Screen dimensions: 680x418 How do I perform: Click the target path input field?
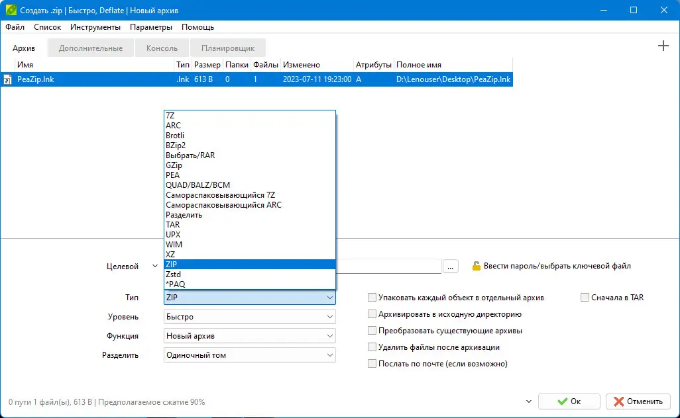(388, 266)
